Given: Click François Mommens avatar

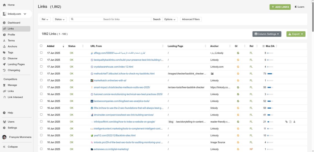Looking at the screenshot, I should point(4,137).
